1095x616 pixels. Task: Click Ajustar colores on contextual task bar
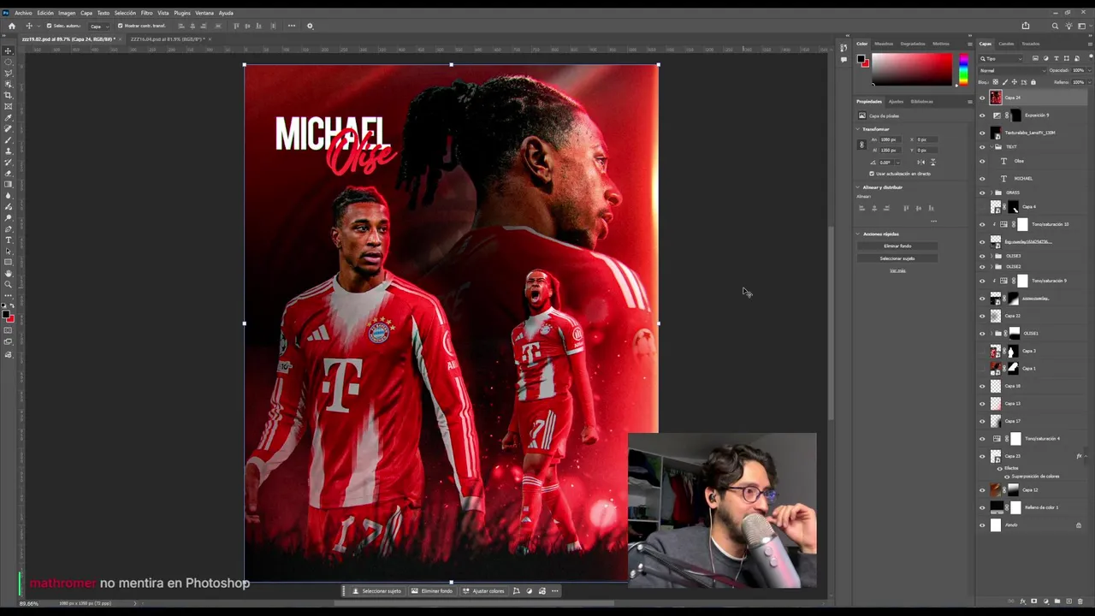[484, 591]
